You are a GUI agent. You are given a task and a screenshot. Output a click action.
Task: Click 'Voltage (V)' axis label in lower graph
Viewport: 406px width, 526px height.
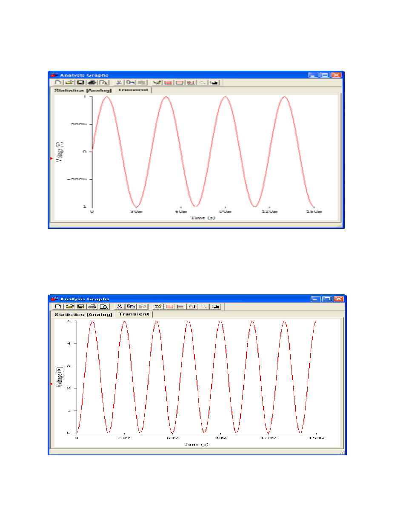(60, 377)
